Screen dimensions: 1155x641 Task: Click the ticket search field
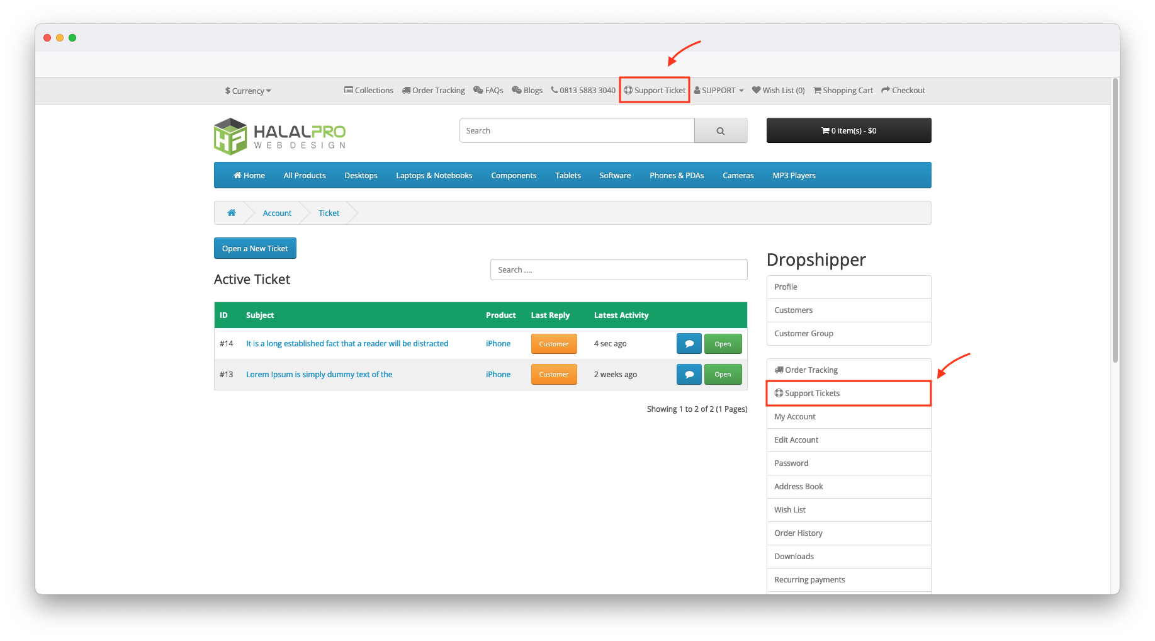click(x=618, y=270)
